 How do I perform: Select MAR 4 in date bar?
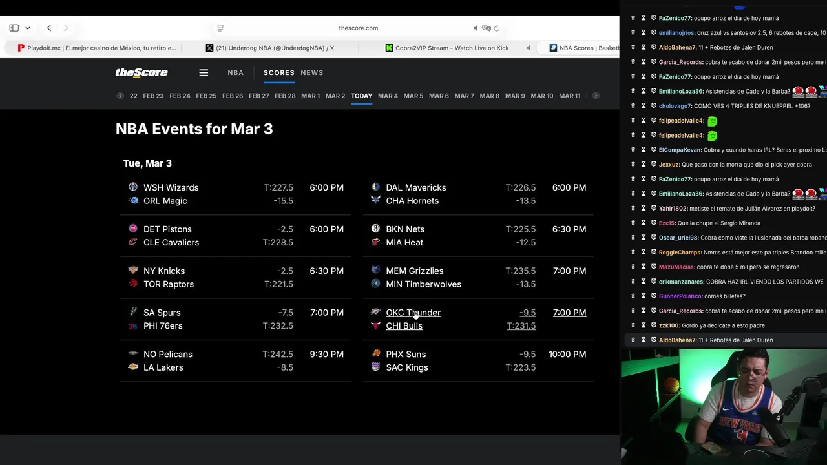coord(388,96)
